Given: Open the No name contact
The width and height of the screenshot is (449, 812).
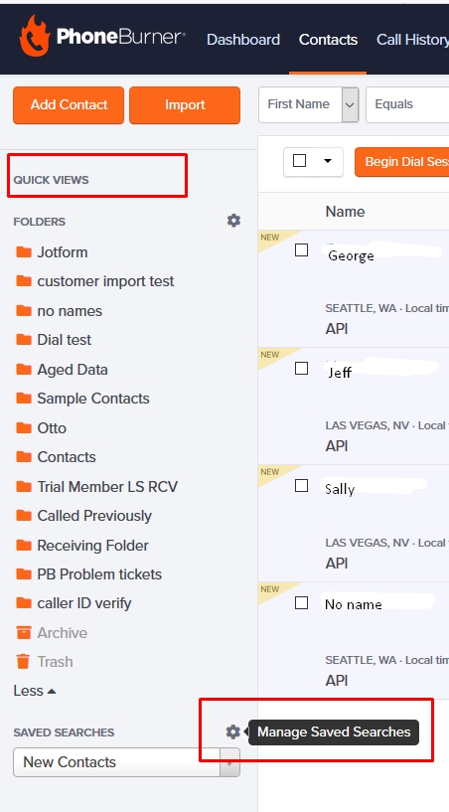Looking at the screenshot, I should point(354,604).
